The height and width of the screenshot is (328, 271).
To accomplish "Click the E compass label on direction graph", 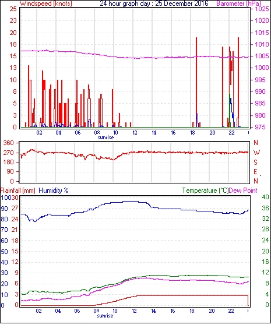I will point(255,172).
